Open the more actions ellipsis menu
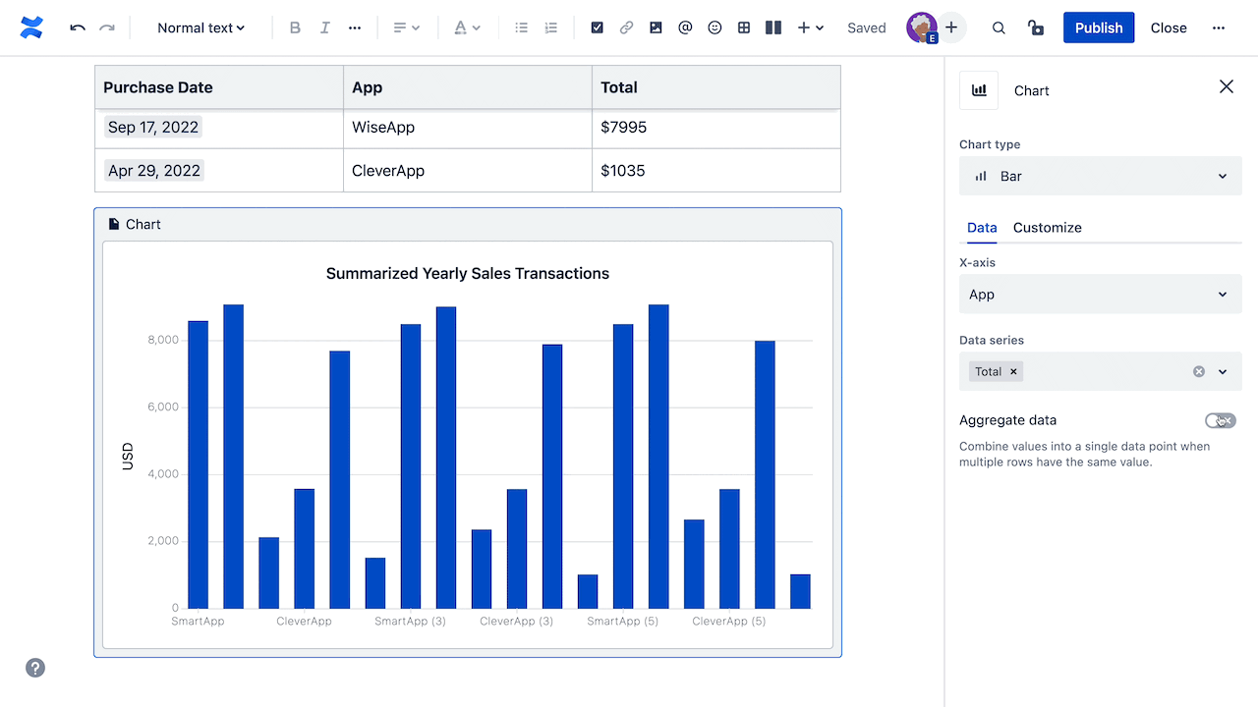Screen dimensions: 1258x707 (1219, 27)
